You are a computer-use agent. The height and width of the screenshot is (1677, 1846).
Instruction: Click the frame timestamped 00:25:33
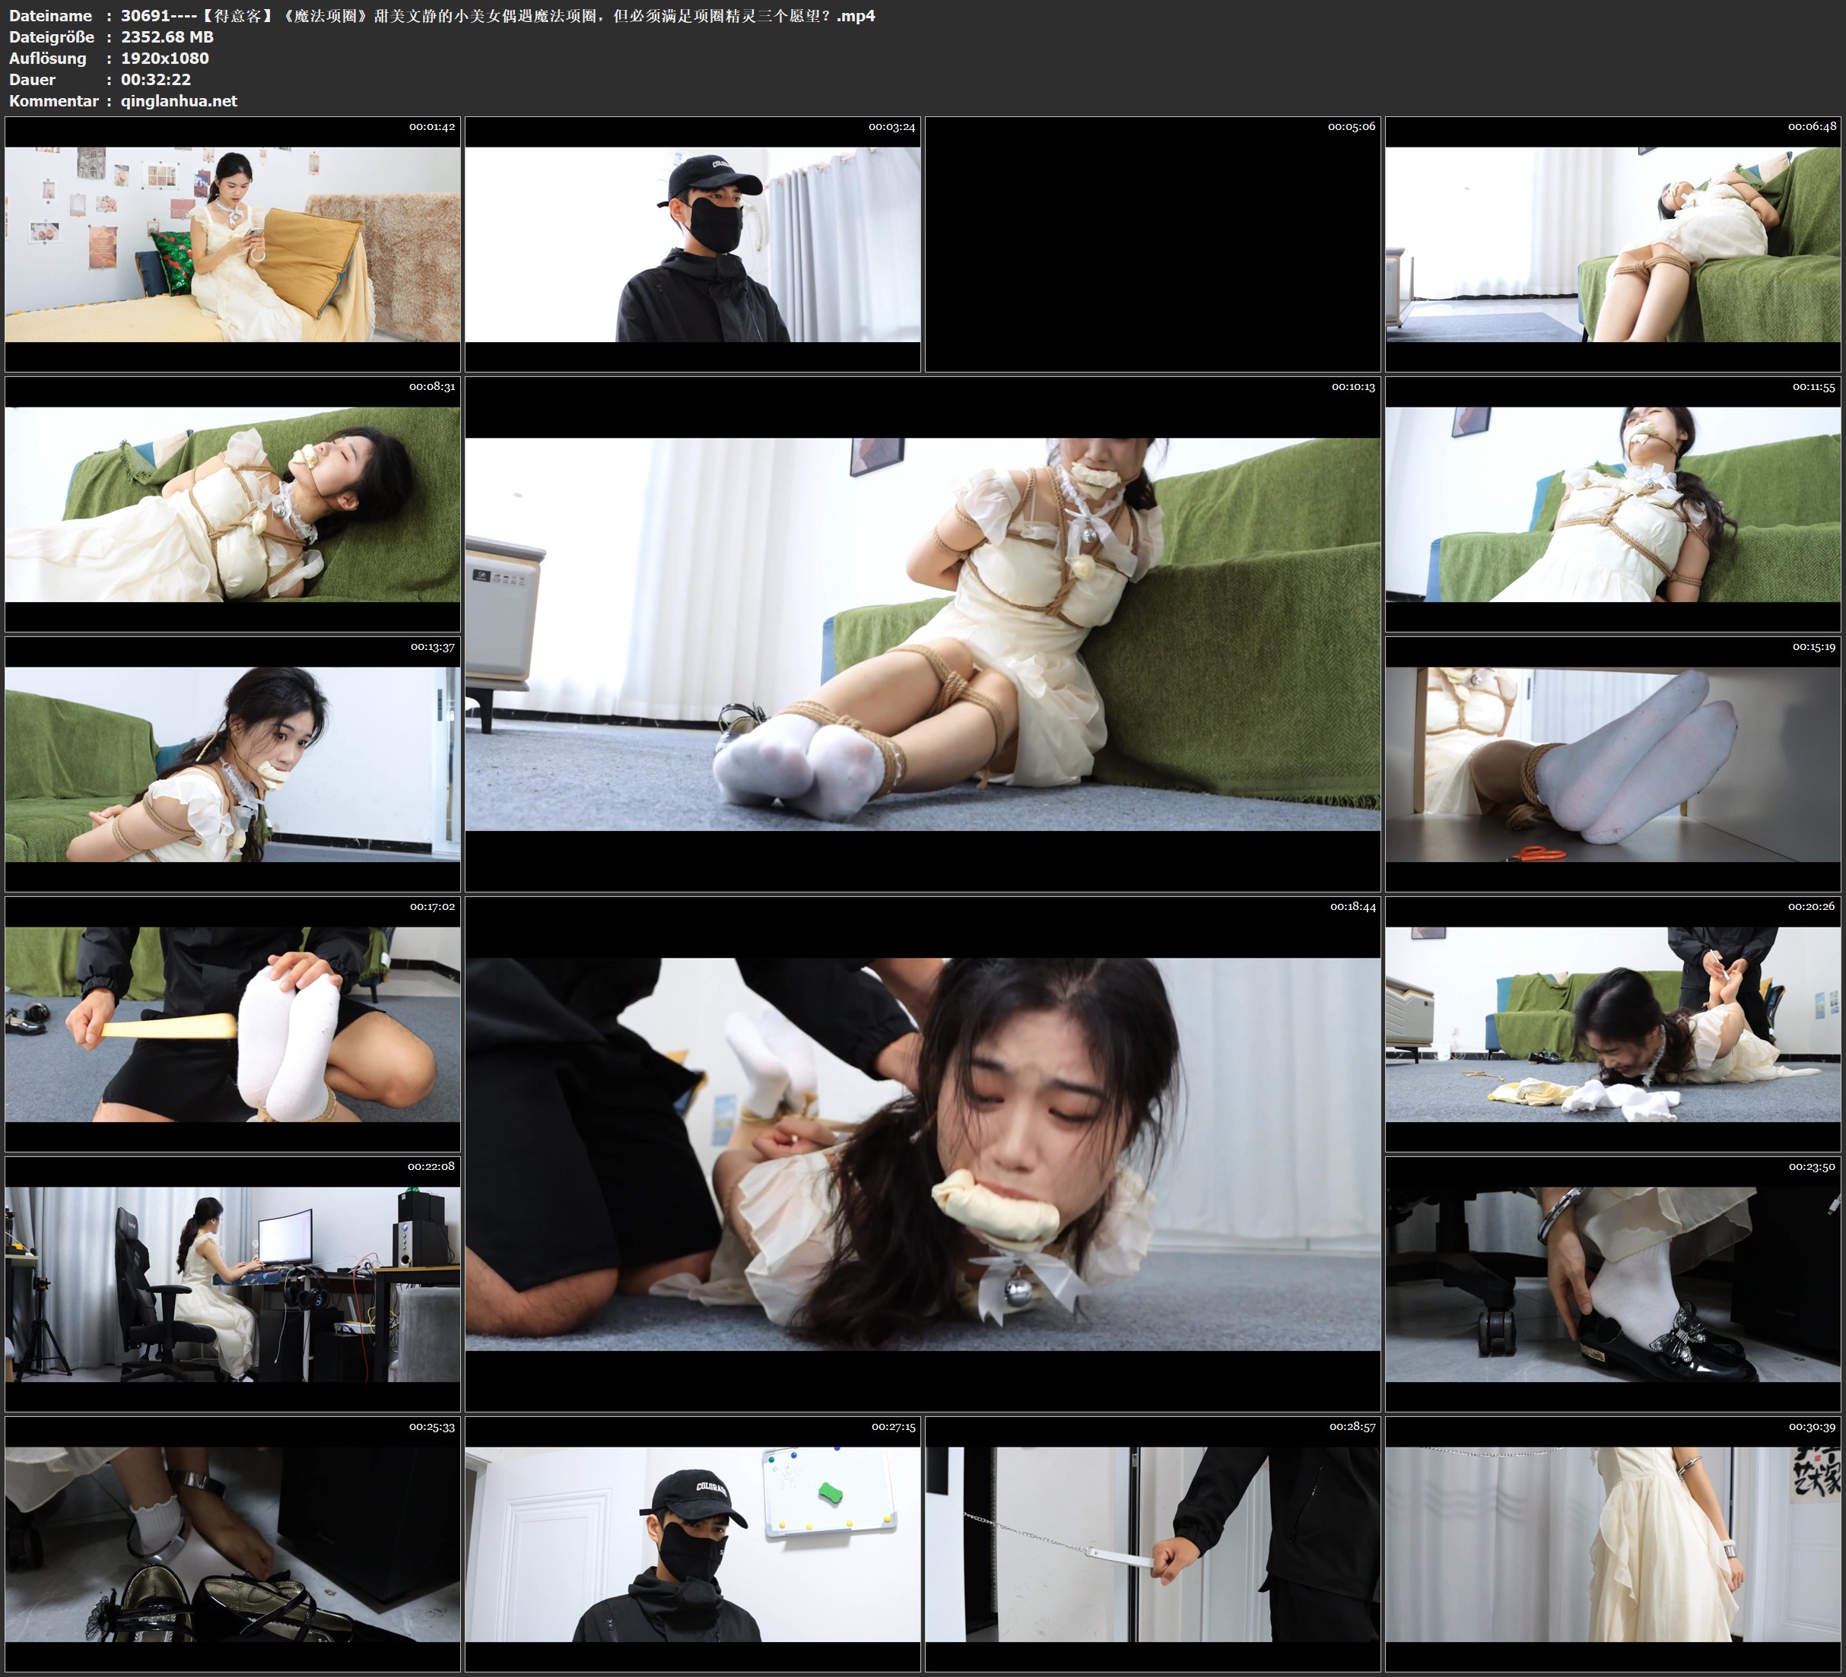(x=233, y=1544)
